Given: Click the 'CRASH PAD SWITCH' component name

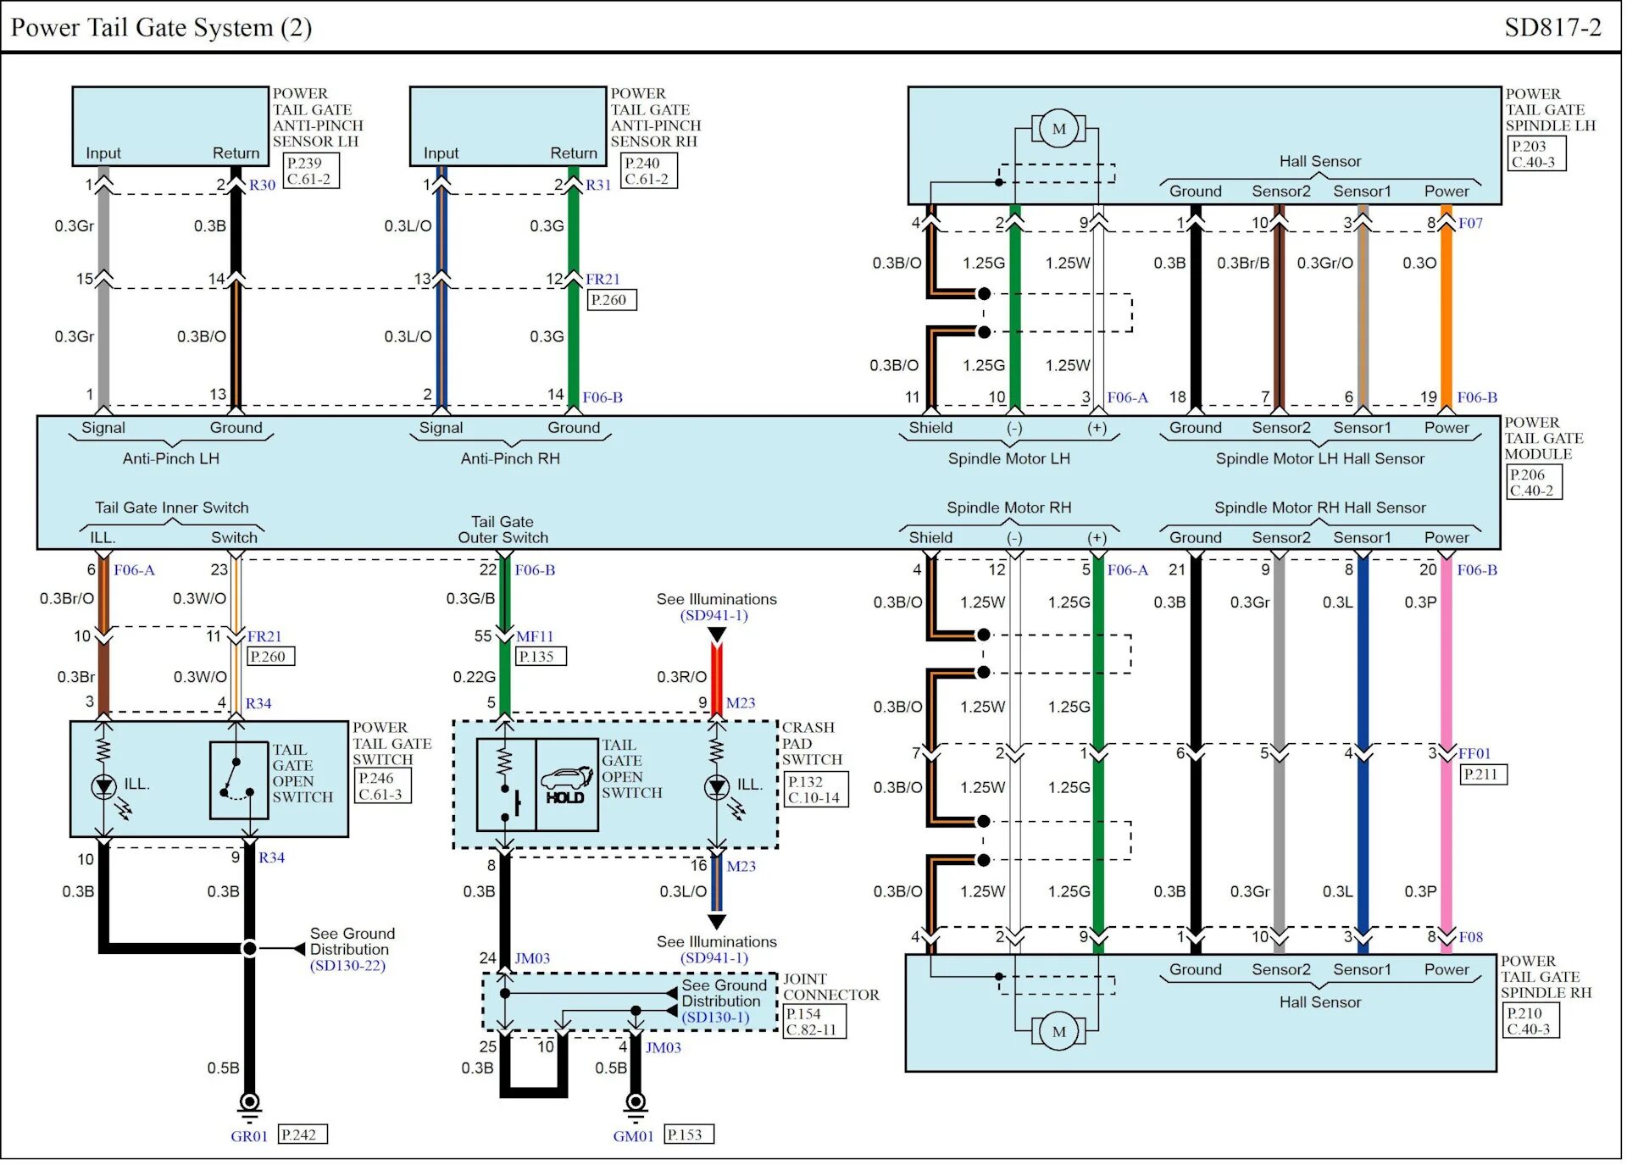Looking at the screenshot, I should point(812,743).
